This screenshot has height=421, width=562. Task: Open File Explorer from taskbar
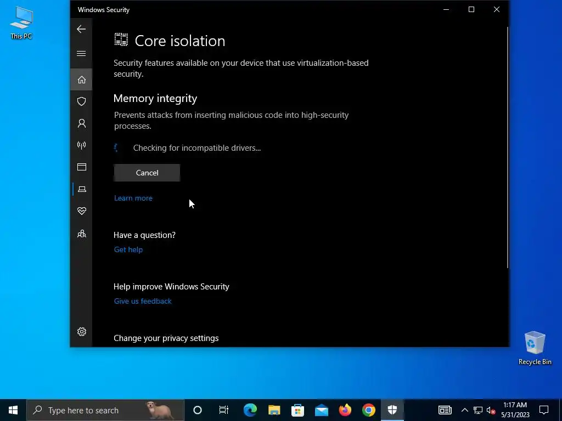click(x=274, y=410)
